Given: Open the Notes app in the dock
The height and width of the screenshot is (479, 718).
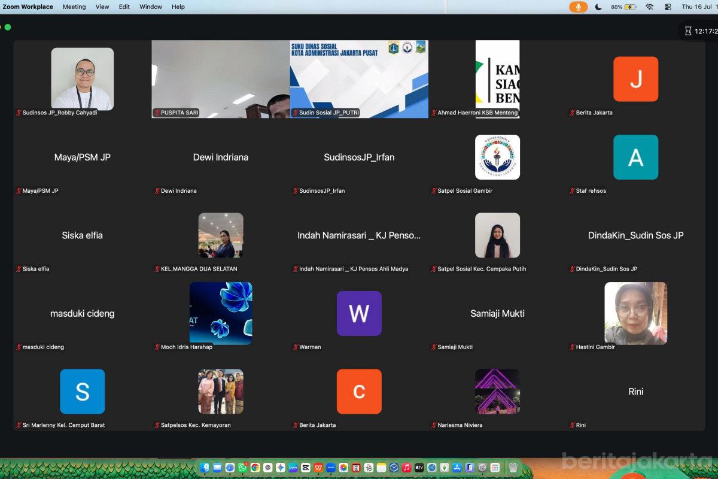Looking at the screenshot, I should coord(381,467).
